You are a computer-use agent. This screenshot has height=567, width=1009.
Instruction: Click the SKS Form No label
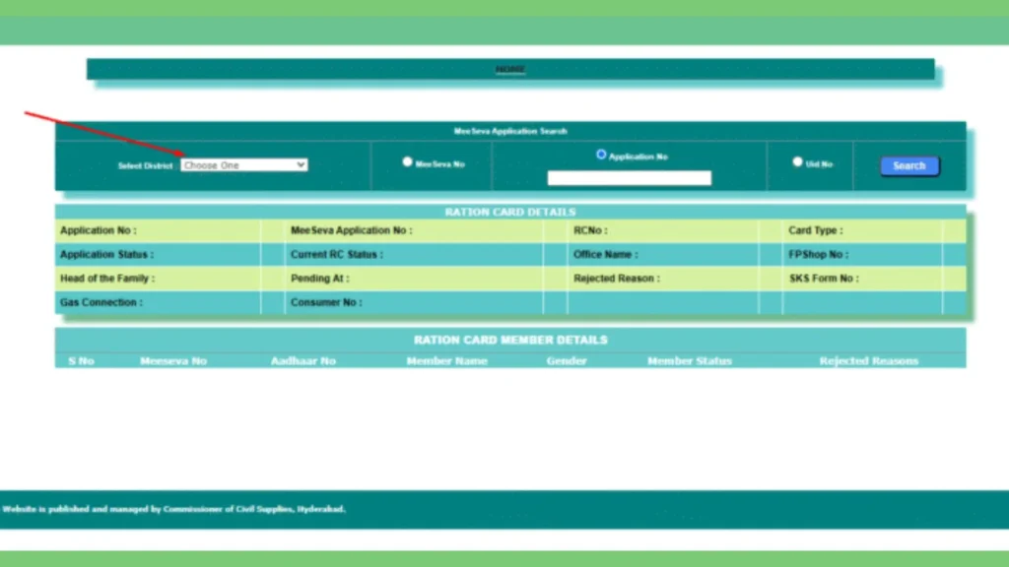tap(824, 279)
